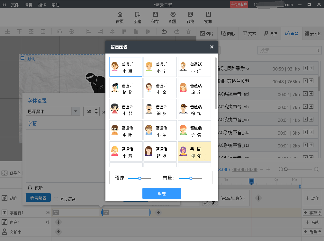Click the 首页 home icon
The image size is (324, 241).
[x=120, y=15]
